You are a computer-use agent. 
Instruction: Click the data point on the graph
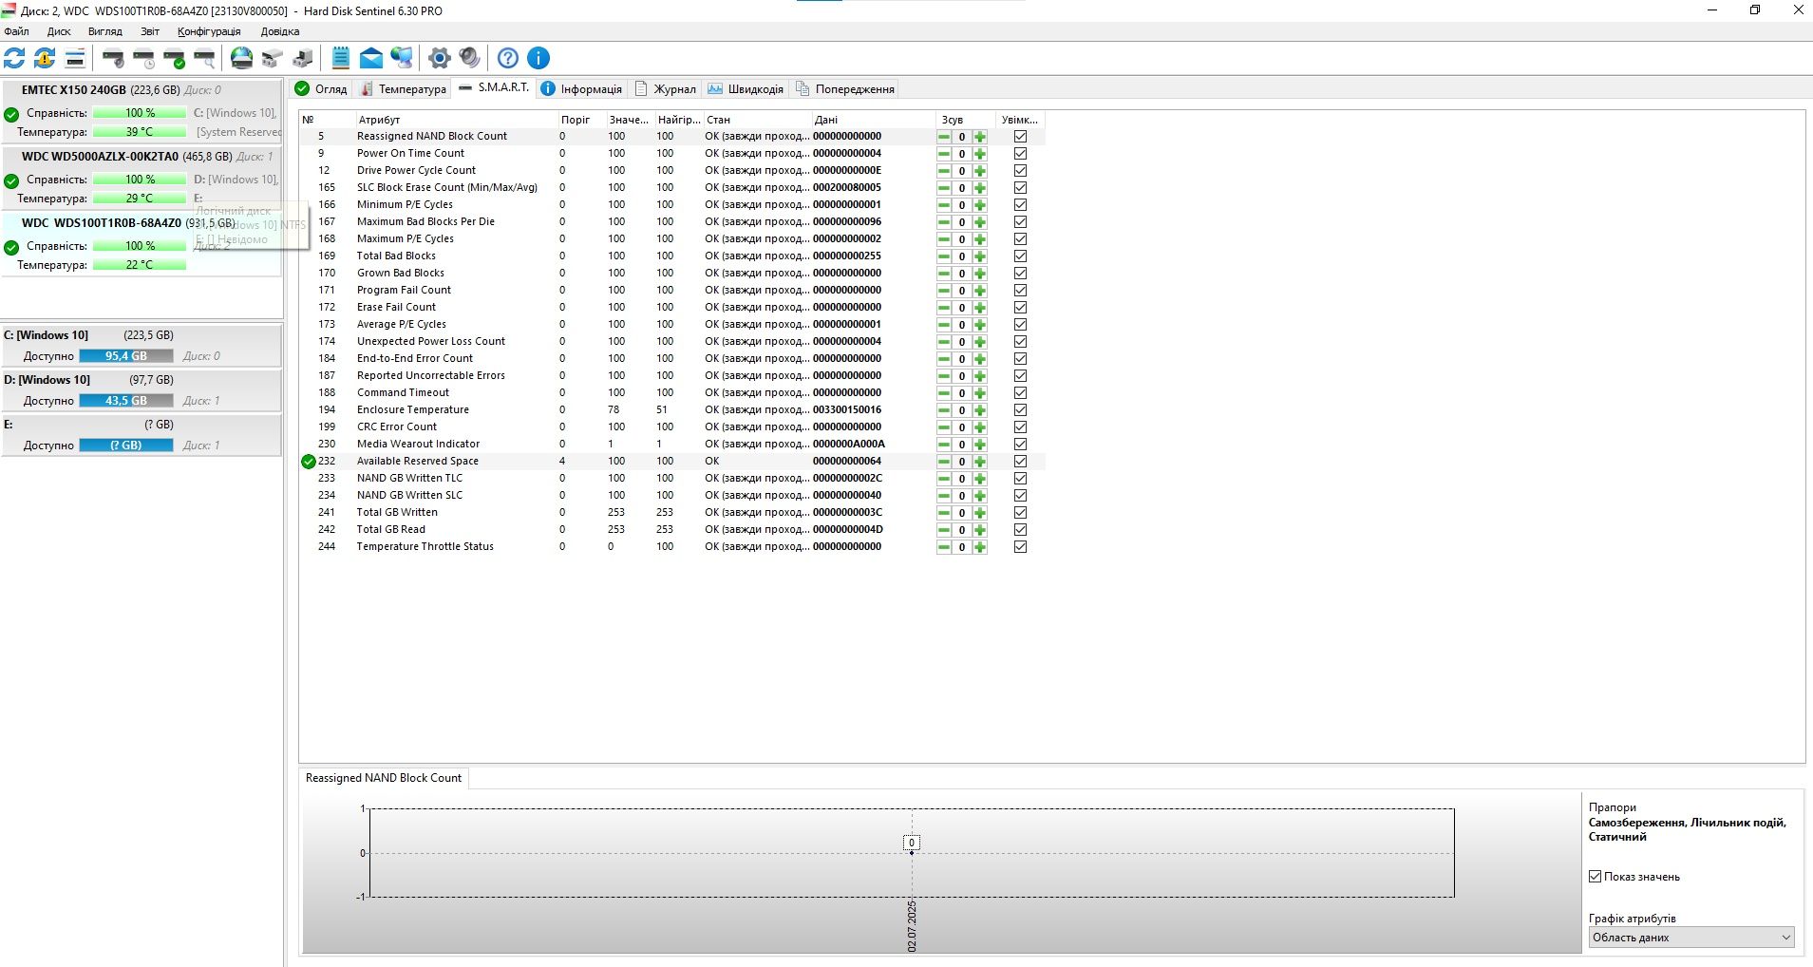[912, 853]
